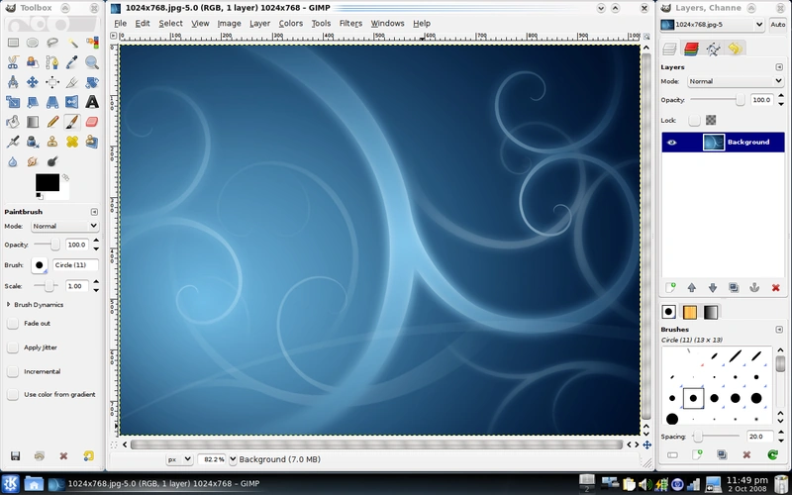Hide the Background layer using the eye icon

[x=671, y=143]
